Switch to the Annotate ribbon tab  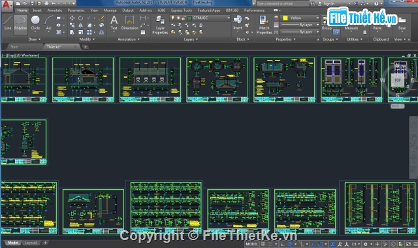pyautogui.click(x=55, y=10)
